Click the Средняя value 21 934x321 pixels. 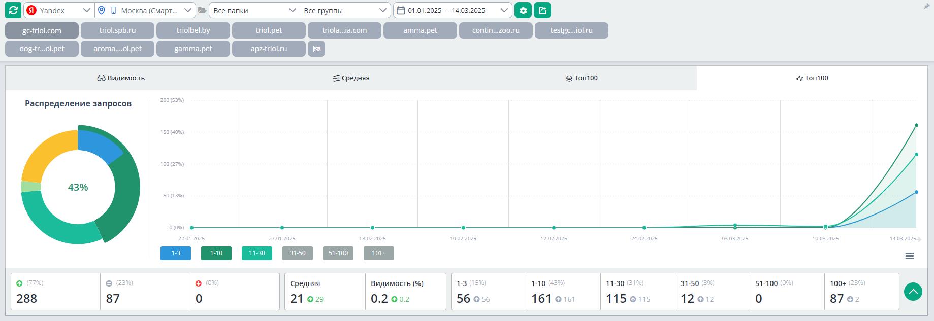pyautogui.click(x=297, y=299)
